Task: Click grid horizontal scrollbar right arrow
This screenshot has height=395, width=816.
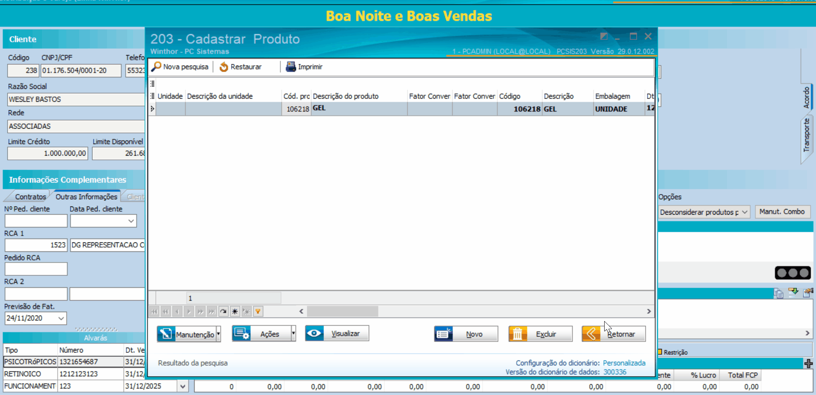Action: click(649, 311)
